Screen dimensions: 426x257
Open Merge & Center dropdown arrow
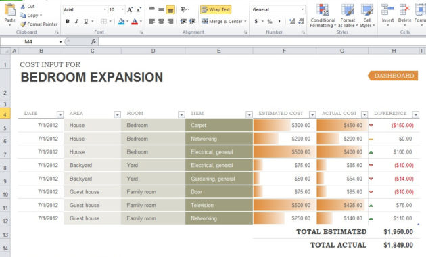tap(245, 21)
